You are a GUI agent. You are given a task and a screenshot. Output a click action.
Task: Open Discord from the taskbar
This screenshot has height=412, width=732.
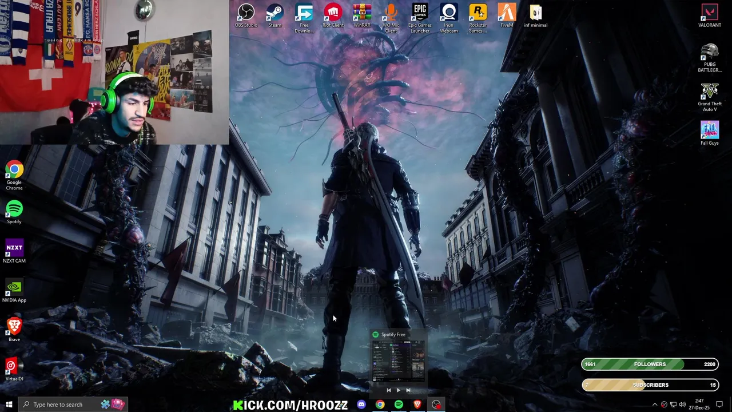click(361, 405)
